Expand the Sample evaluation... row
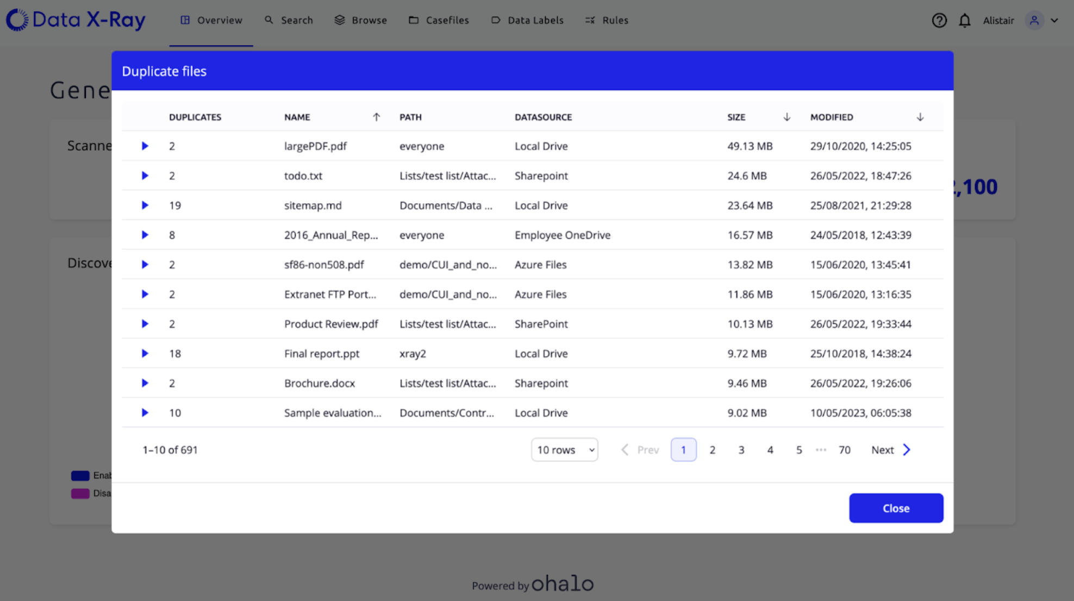The width and height of the screenshot is (1074, 601). pos(145,412)
